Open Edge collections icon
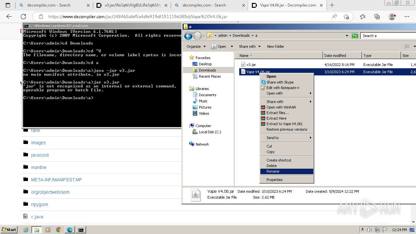The height and width of the screenshot is (234, 416). point(377,17)
